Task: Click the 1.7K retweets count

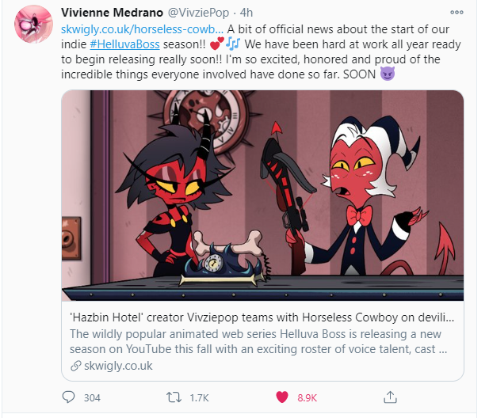Action: (199, 397)
